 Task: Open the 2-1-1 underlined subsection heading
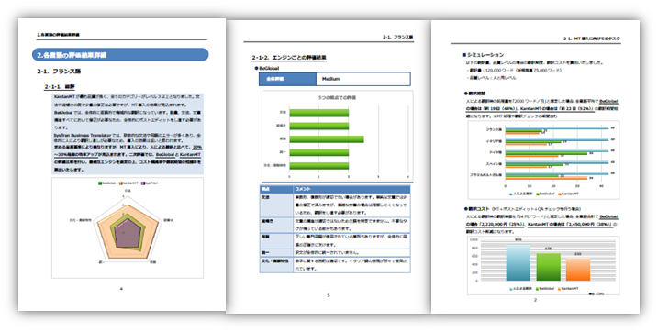point(60,87)
